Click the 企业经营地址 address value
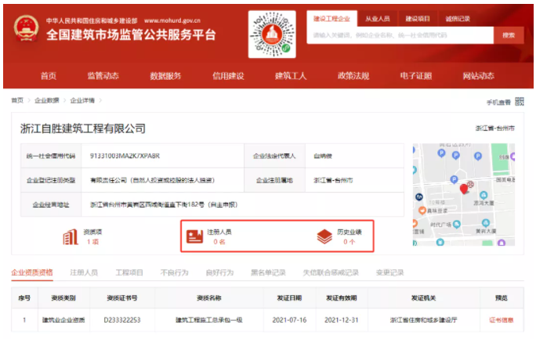This screenshot has height=339, width=536. (x=164, y=204)
